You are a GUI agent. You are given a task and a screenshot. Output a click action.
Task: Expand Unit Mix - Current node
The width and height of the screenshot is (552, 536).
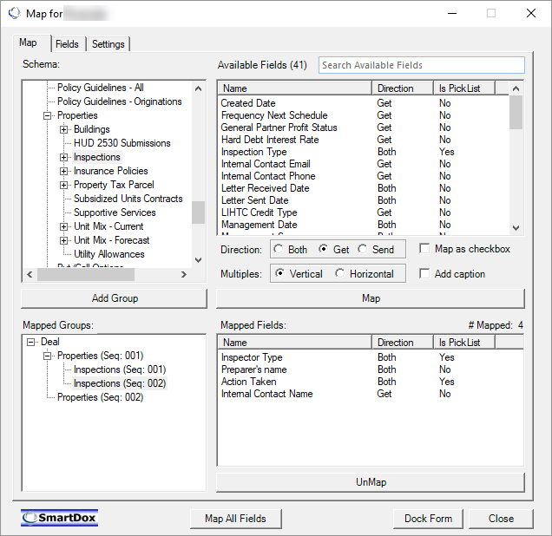click(63, 226)
